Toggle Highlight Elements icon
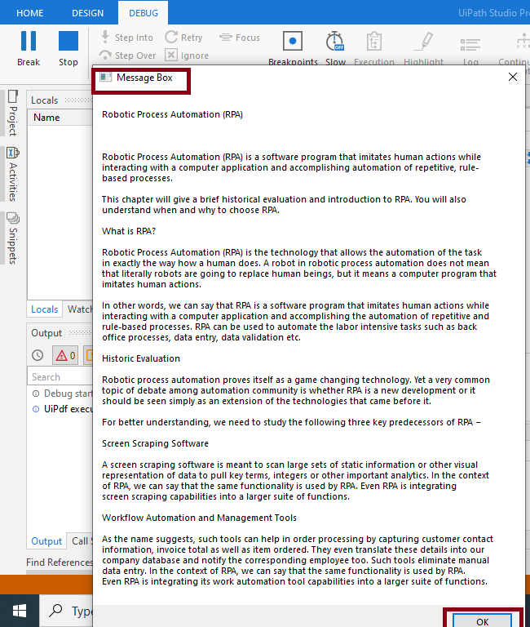 tap(423, 41)
